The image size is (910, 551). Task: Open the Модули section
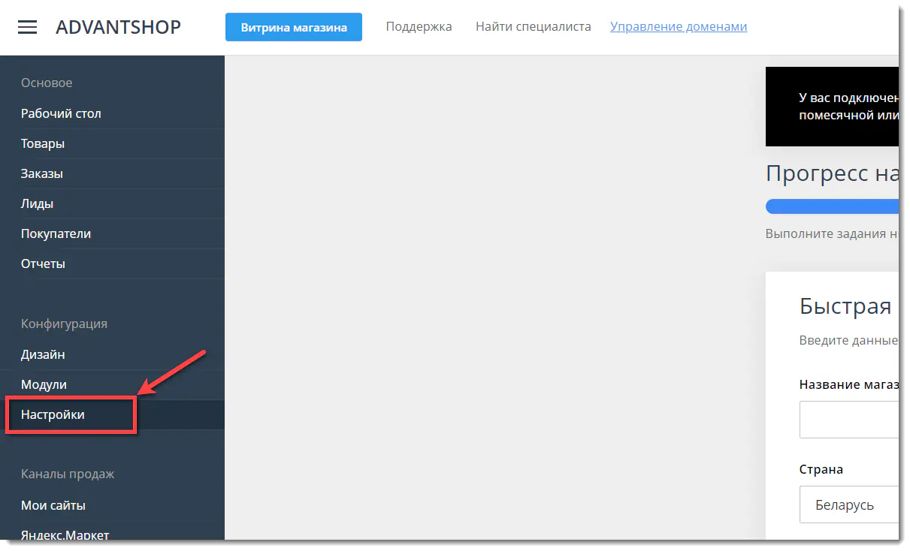tap(44, 384)
